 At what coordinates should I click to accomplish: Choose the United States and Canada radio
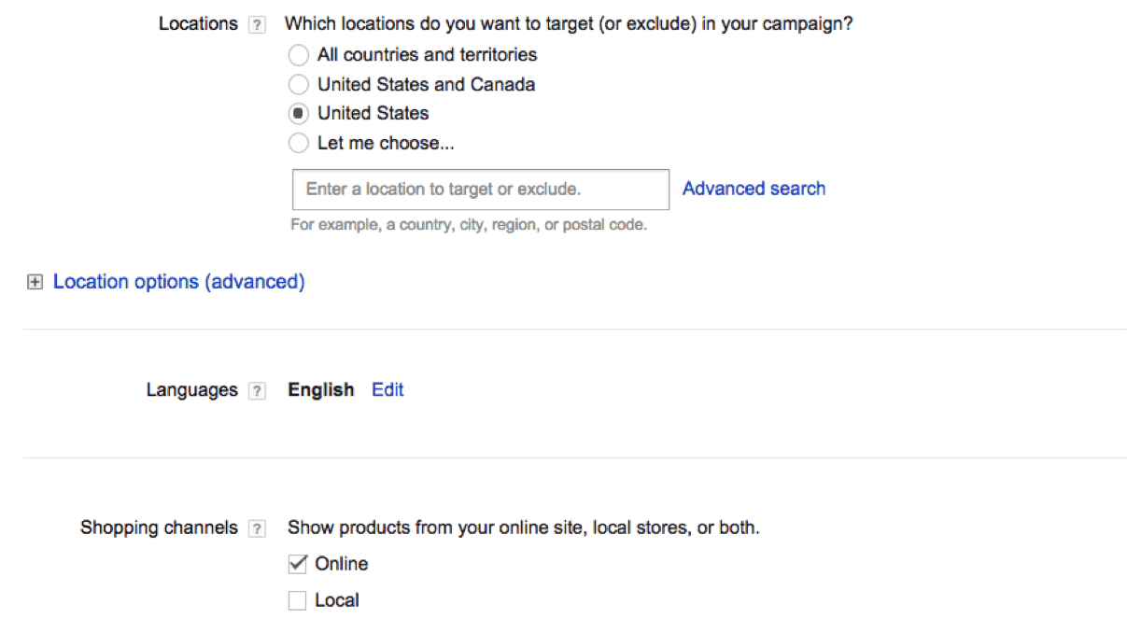coord(298,85)
